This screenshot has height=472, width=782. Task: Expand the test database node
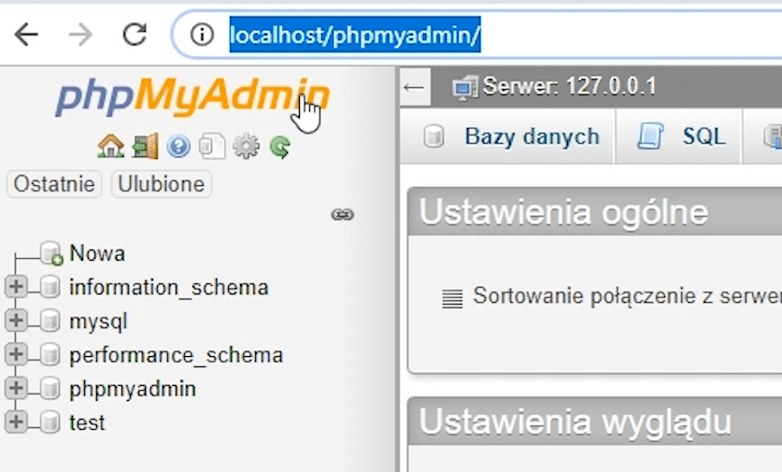[16, 422]
